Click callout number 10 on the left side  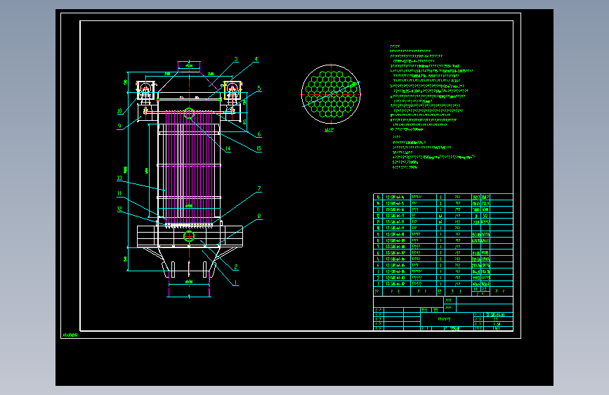pyautogui.click(x=119, y=111)
